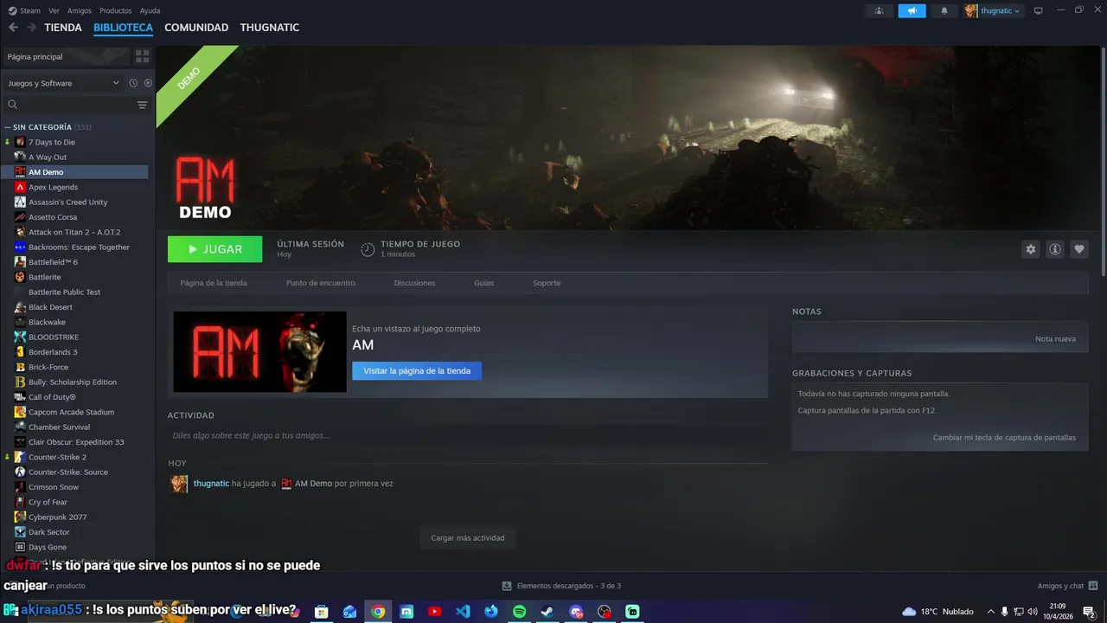The image size is (1107, 623).
Task: Open Elementos descargados download manager
Action: 562,586
